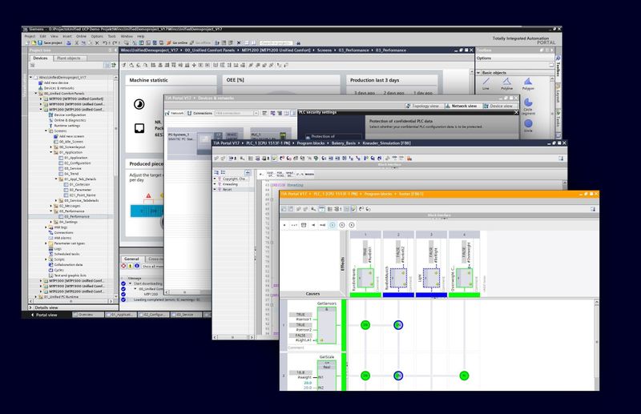Viewport: 641px width, 414px height.
Task: Select the Circle object in Toolbox
Action: 528,125
